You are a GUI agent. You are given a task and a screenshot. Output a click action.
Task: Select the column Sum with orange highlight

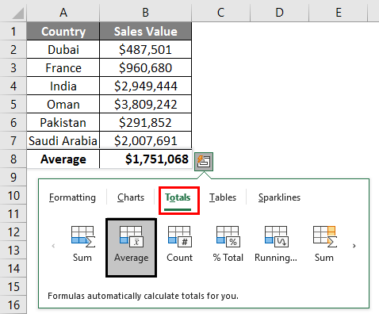pyautogui.click(x=324, y=244)
